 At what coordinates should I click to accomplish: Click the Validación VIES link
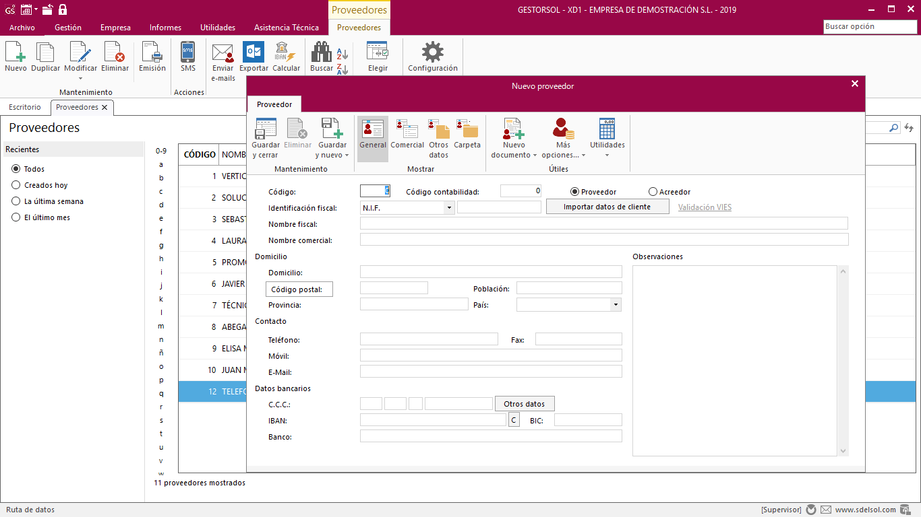[x=705, y=207]
